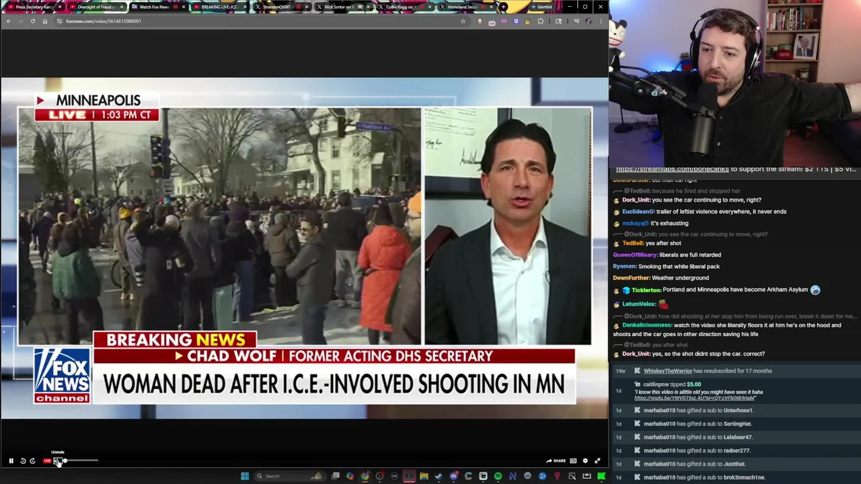861x484 pixels.
Task: Pause the Fox News video
Action: (11, 461)
